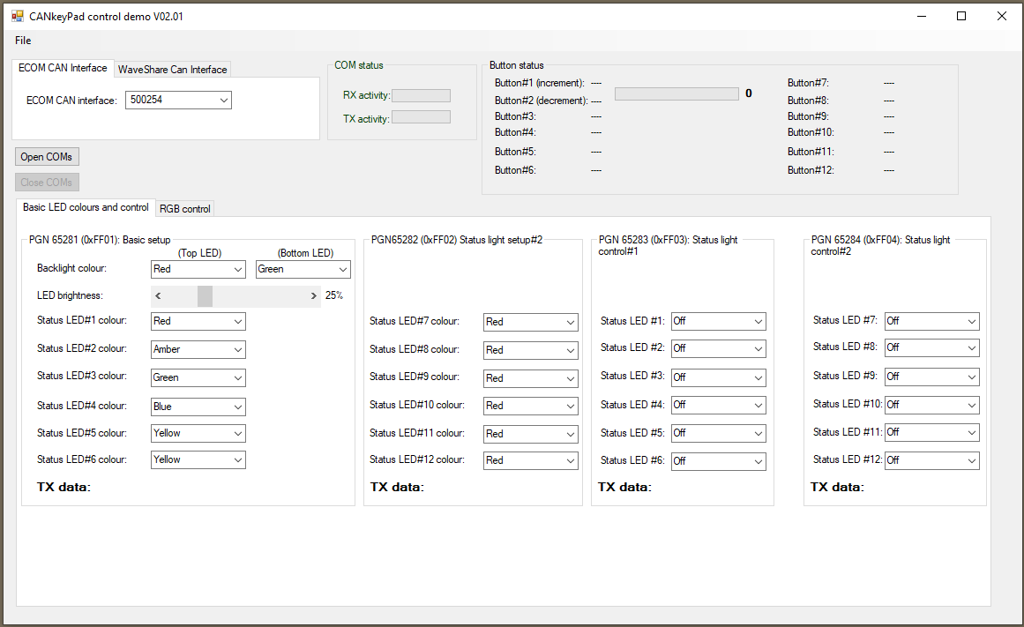Click the counter value 0
Viewport: 1024px width, 627px height.
tap(749, 93)
